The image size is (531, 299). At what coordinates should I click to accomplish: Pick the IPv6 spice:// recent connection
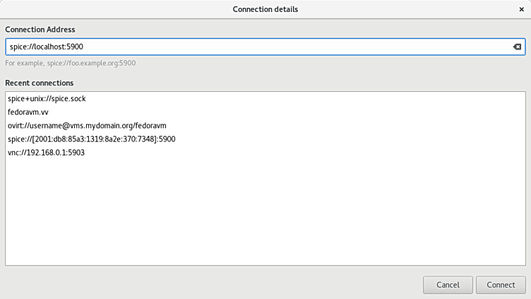(92, 139)
